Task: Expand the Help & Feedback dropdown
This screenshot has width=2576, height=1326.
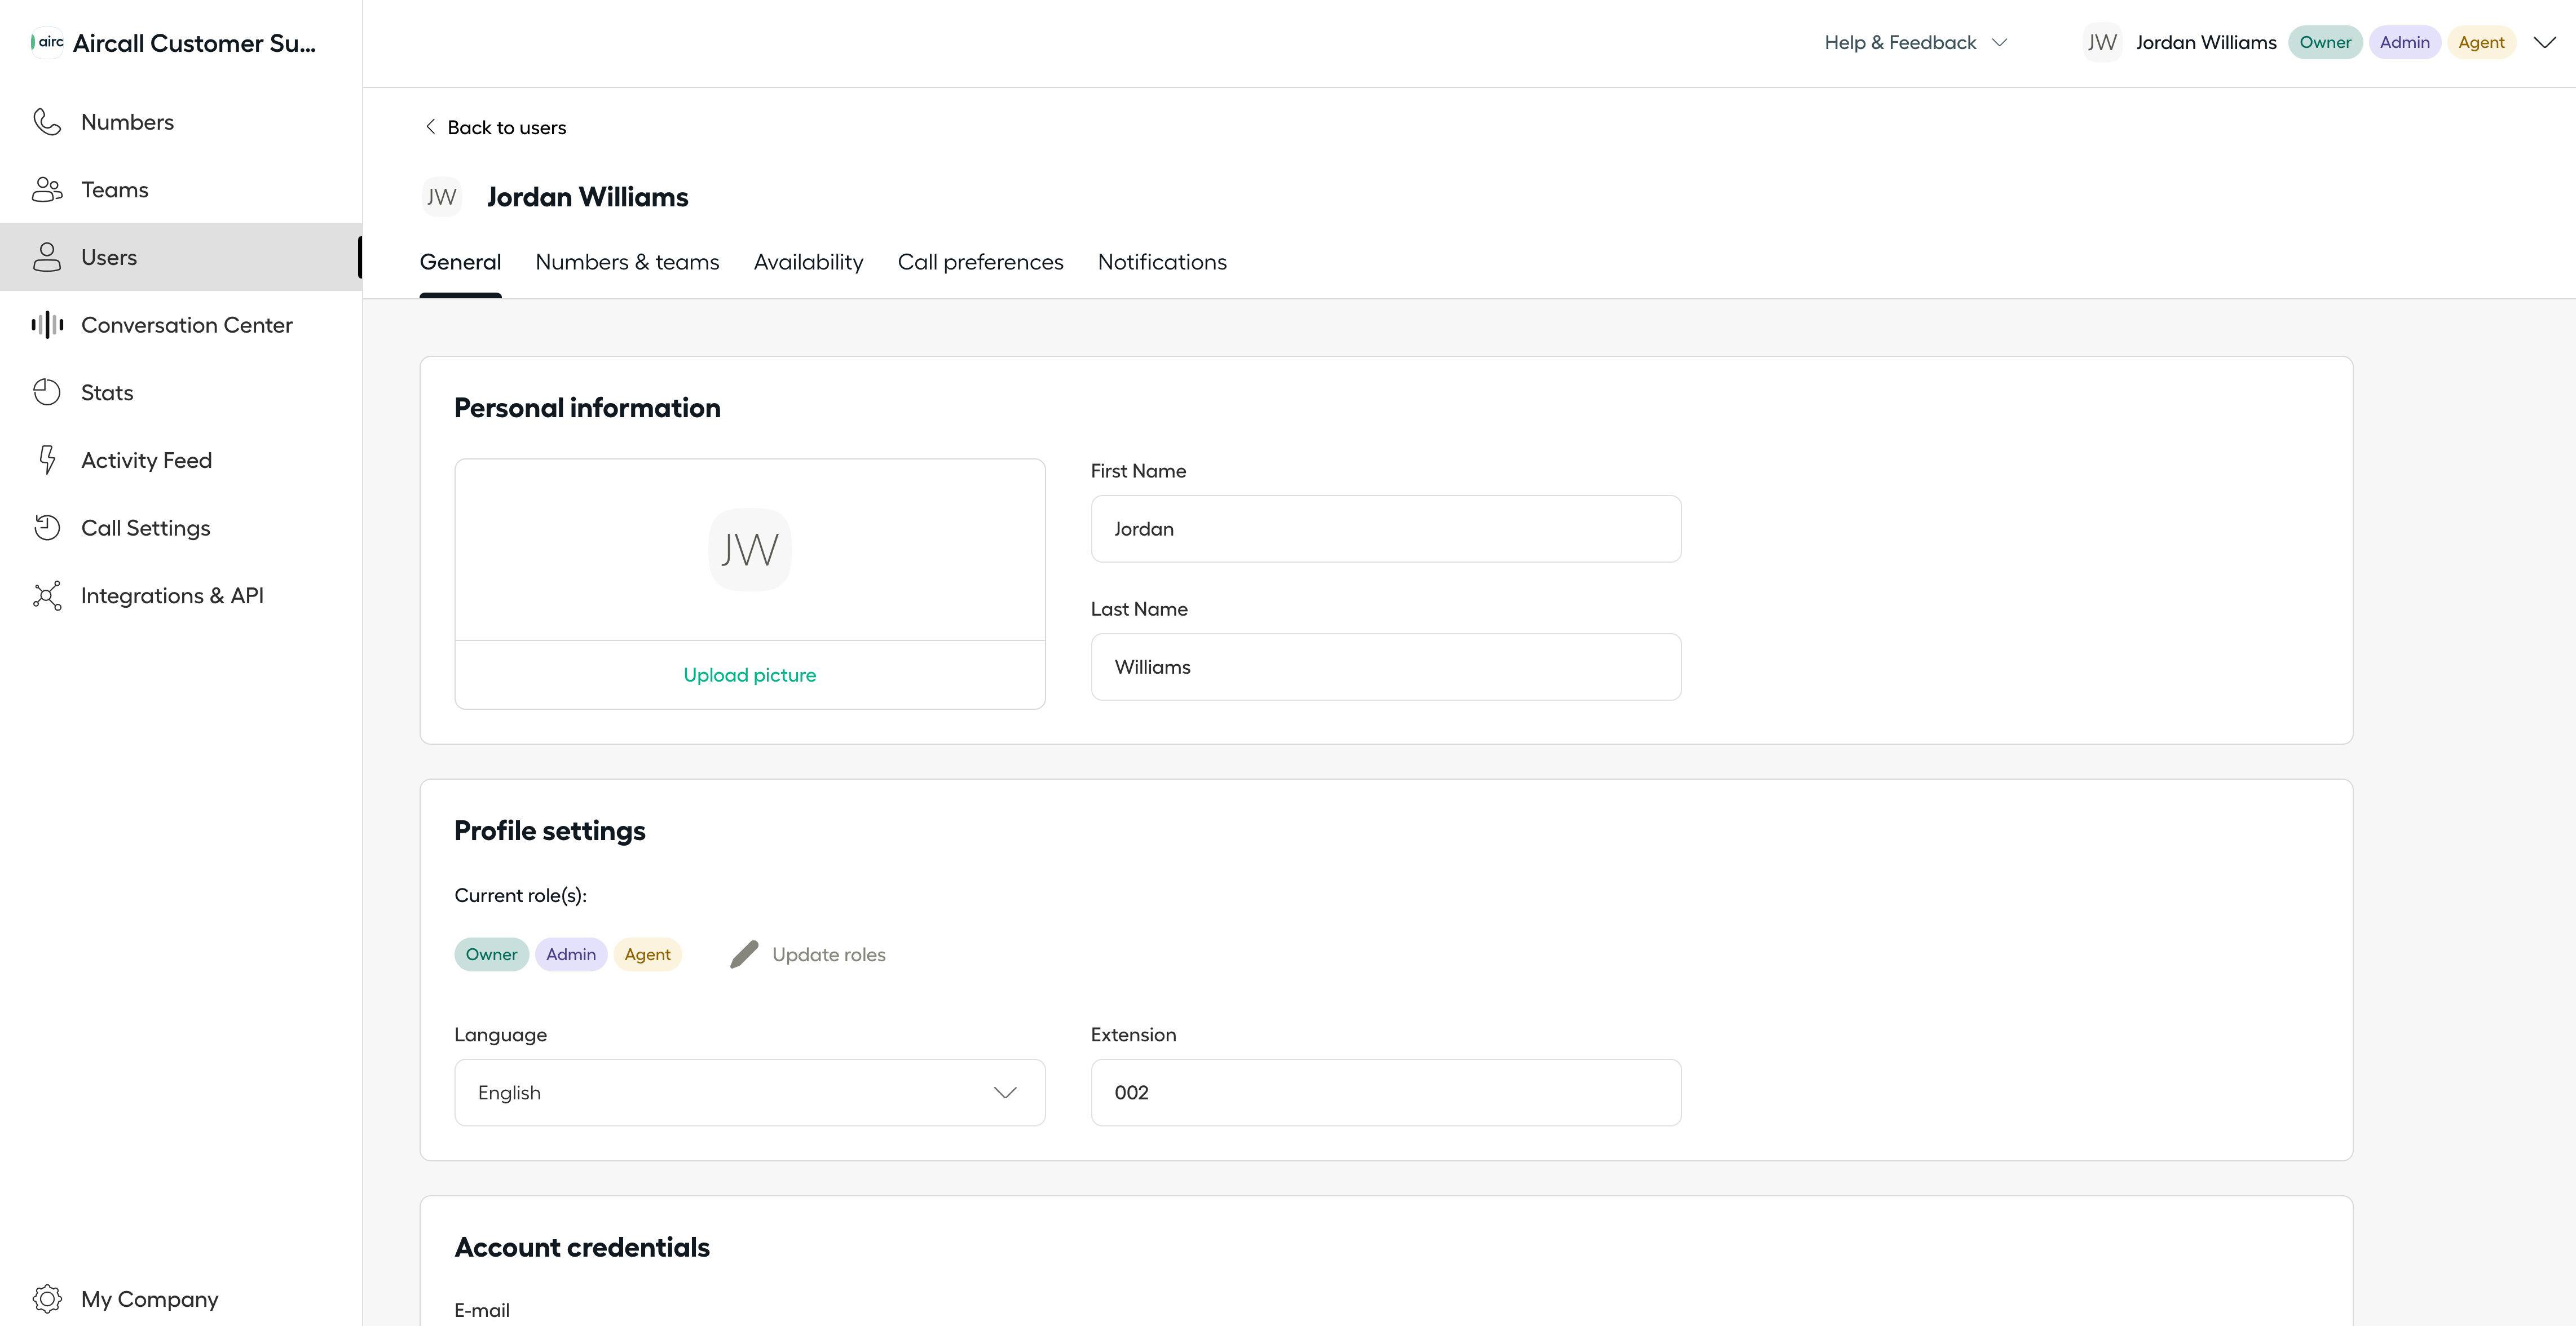Action: tap(1916, 42)
